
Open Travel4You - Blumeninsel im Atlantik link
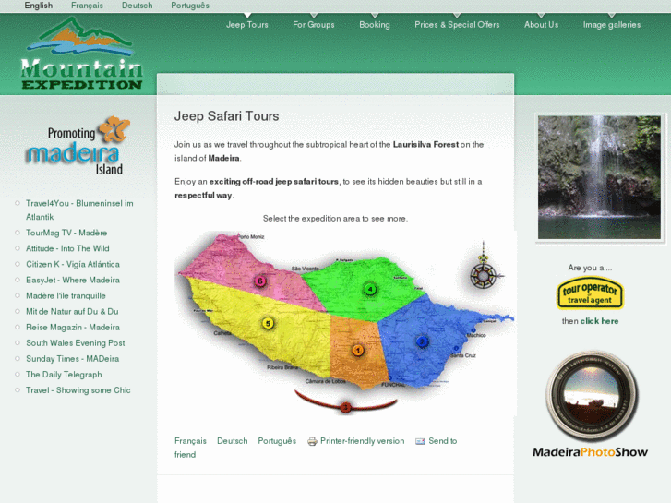pos(79,210)
